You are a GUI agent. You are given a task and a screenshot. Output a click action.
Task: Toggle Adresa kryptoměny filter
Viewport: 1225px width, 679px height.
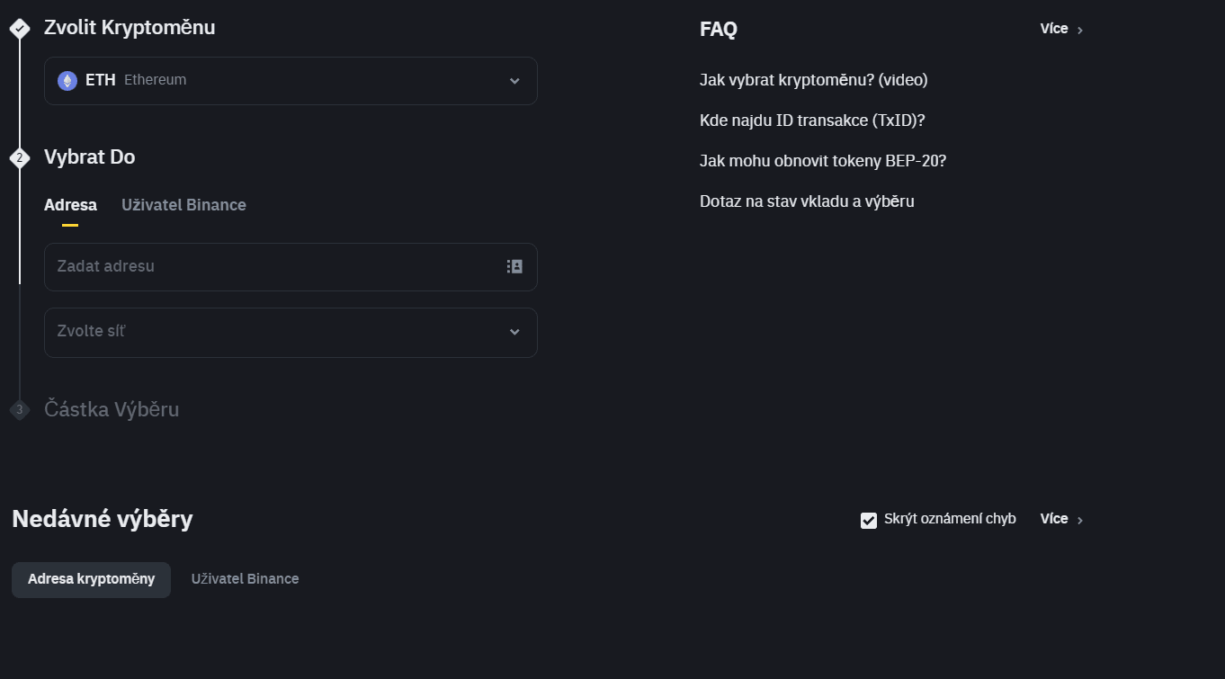tap(90, 579)
